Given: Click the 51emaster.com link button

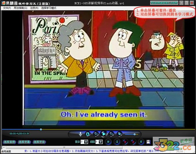Looking at the screenshot, I should coord(164,3).
